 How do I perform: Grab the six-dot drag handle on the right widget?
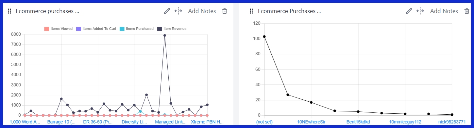pos(251,11)
